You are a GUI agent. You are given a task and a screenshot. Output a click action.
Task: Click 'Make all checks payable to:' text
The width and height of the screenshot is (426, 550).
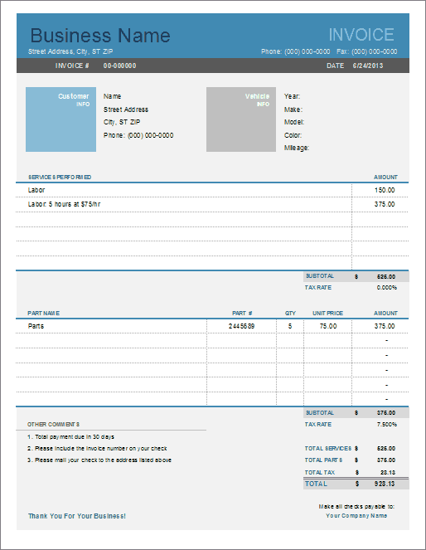(356, 507)
